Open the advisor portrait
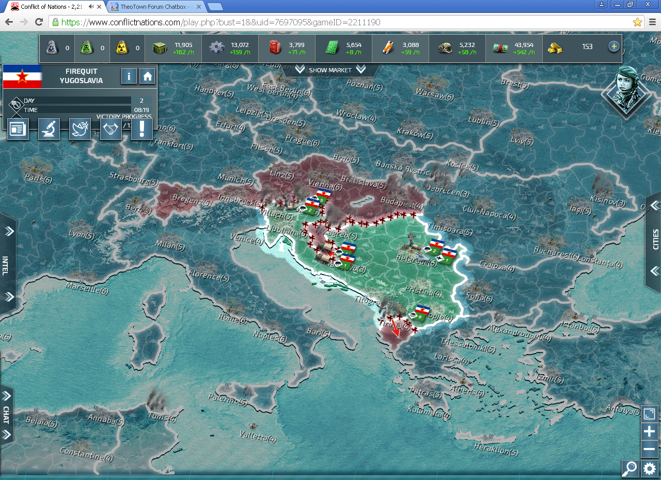Image resolution: width=661 pixels, height=480 pixels. tap(626, 92)
